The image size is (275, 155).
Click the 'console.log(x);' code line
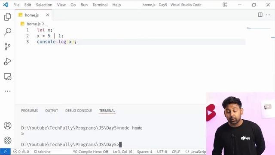pyautogui.click(x=57, y=42)
